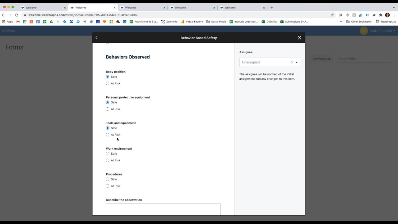Mark Work environment as Safe
The image size is (398, 224).
108,154
